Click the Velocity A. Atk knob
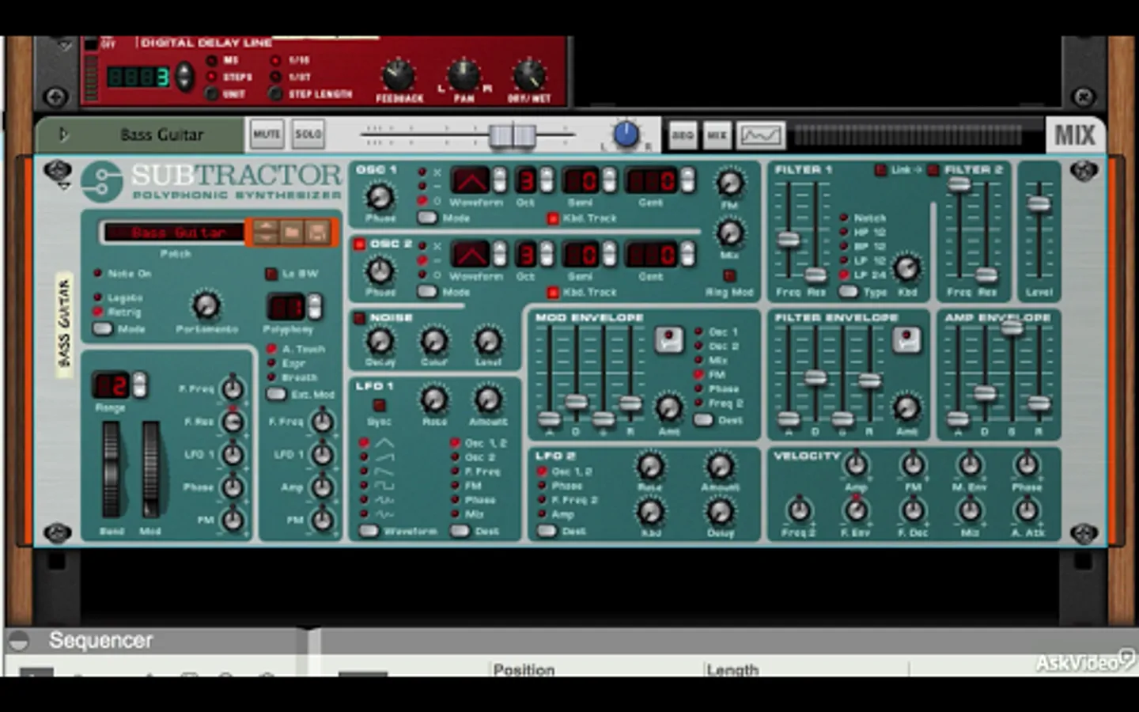The image size is (1139, 712). pyautogui.click(x=1027, y=510)
